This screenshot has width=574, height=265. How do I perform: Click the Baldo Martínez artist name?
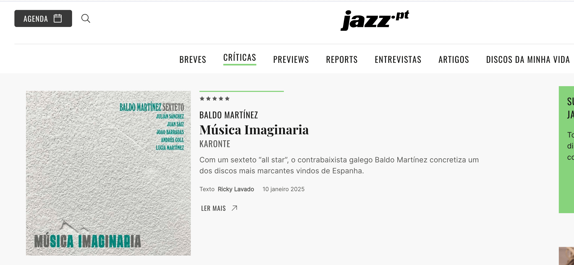229,115
